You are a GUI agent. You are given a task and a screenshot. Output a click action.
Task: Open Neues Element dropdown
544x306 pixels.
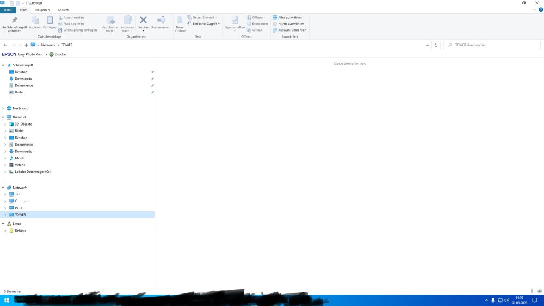(x=202, y=17)
